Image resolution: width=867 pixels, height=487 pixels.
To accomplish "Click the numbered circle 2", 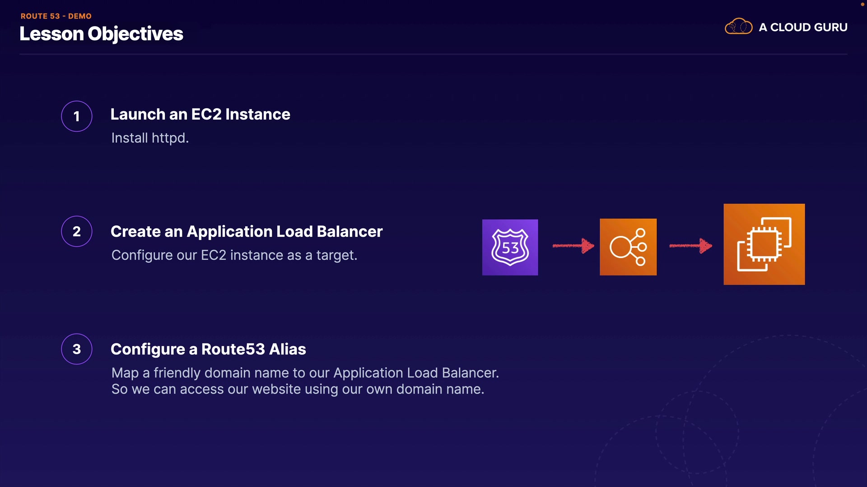I will [77, 231].
